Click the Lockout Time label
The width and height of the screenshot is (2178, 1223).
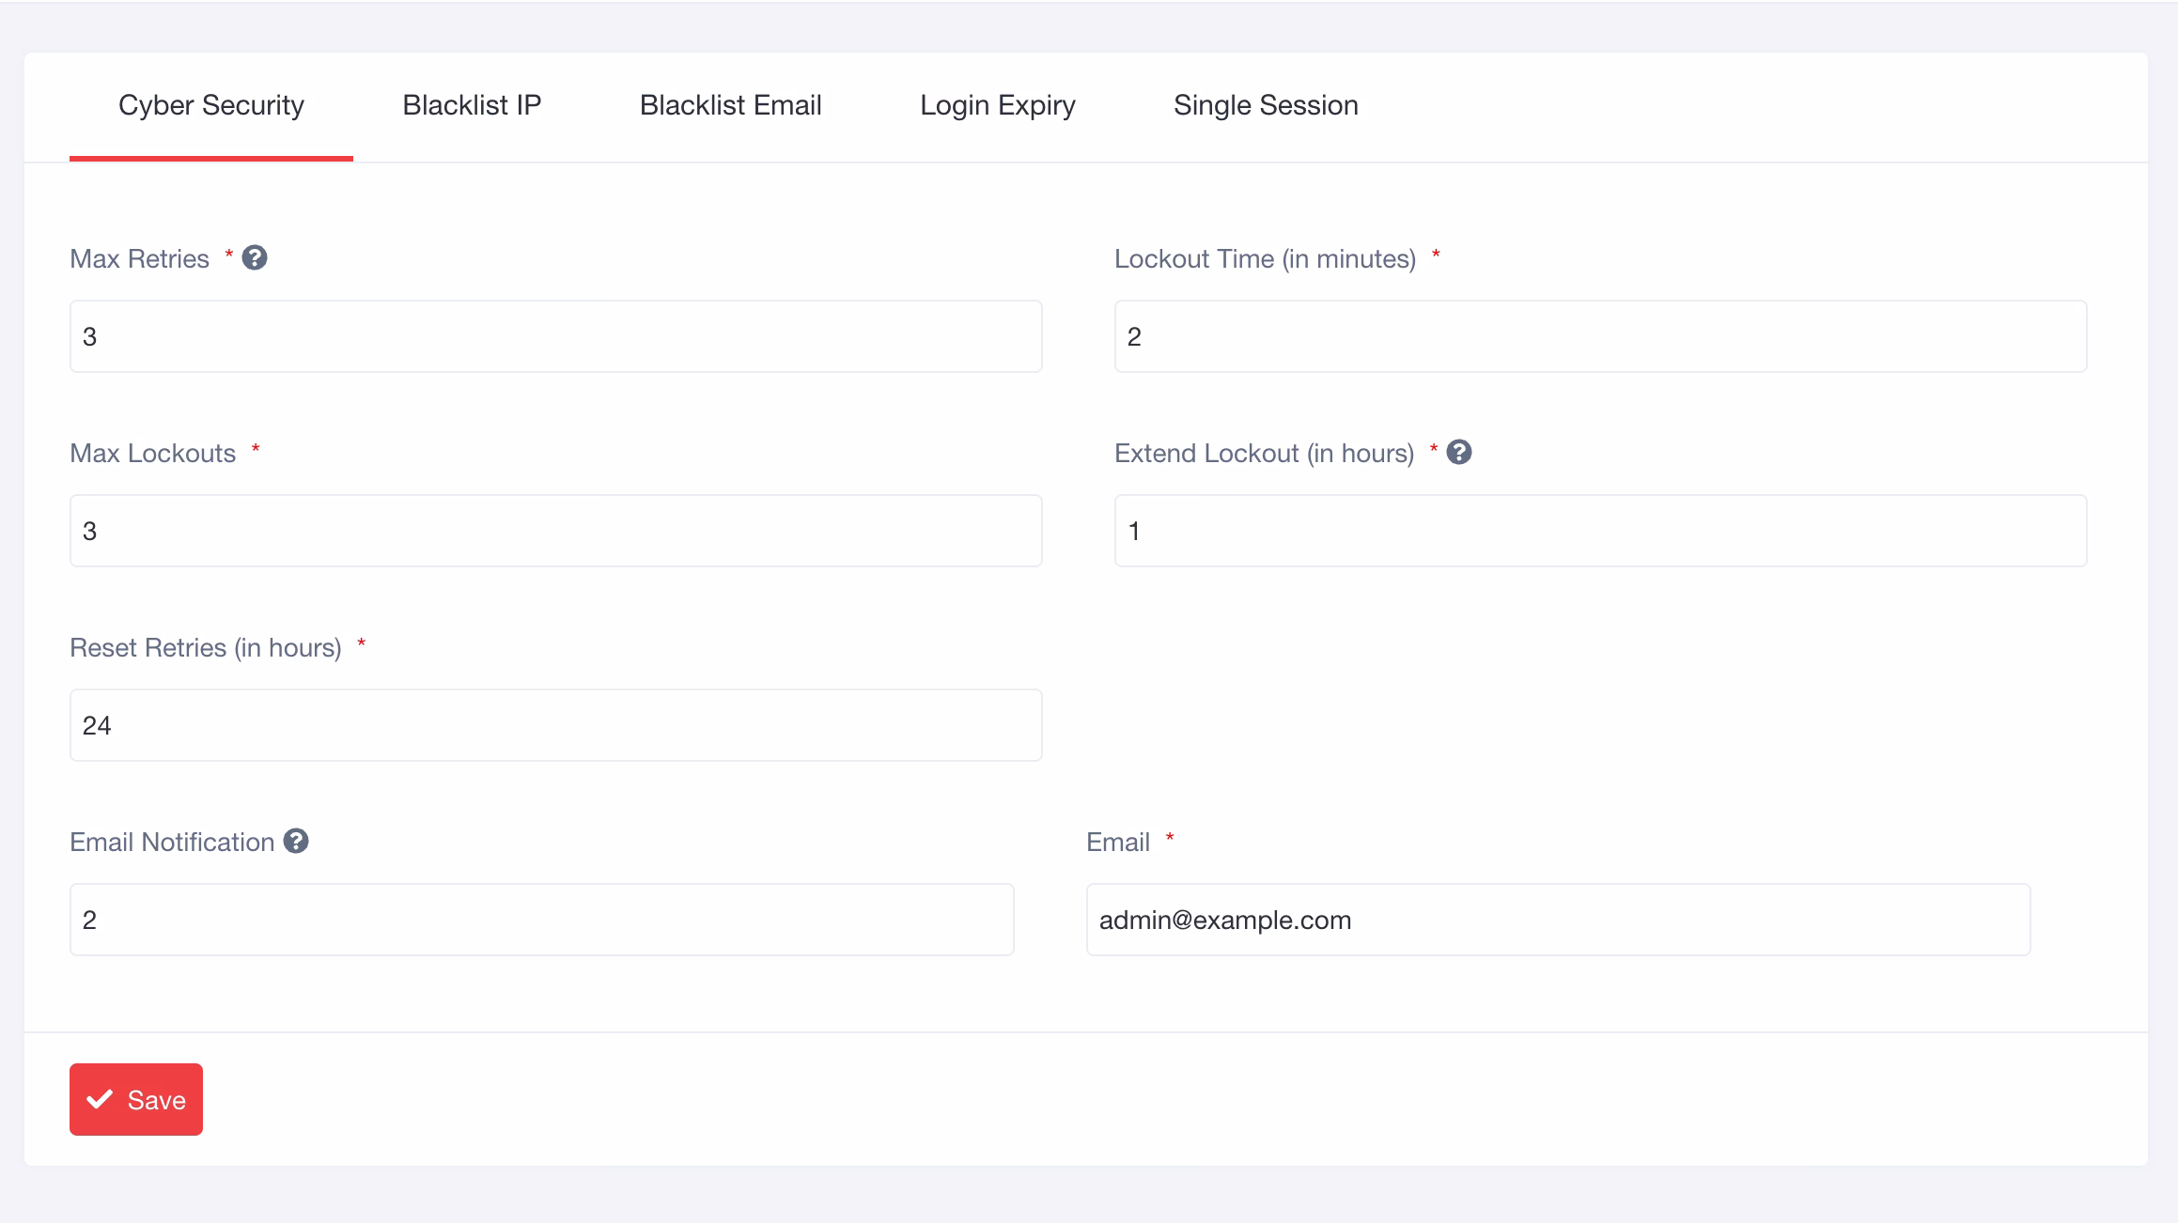(1265, 259)
